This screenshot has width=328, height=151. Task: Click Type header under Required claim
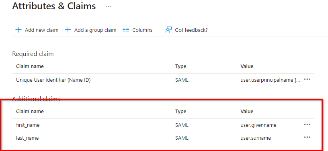(x=181, y=66)
